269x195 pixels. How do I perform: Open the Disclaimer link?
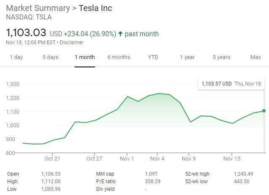coord(72,43)
